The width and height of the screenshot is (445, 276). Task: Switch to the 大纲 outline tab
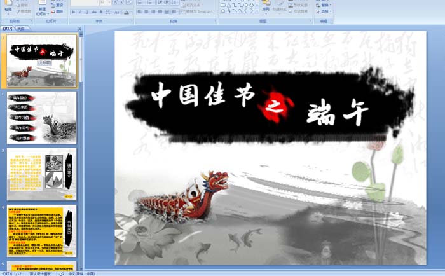(x=21, y=29)
